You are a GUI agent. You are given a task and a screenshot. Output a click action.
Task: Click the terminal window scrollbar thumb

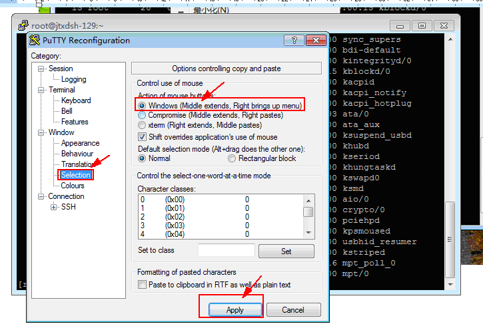click(x=450, y=240)
